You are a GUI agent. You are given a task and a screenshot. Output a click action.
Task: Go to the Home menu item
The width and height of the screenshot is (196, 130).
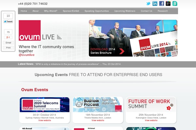(24, 11)
